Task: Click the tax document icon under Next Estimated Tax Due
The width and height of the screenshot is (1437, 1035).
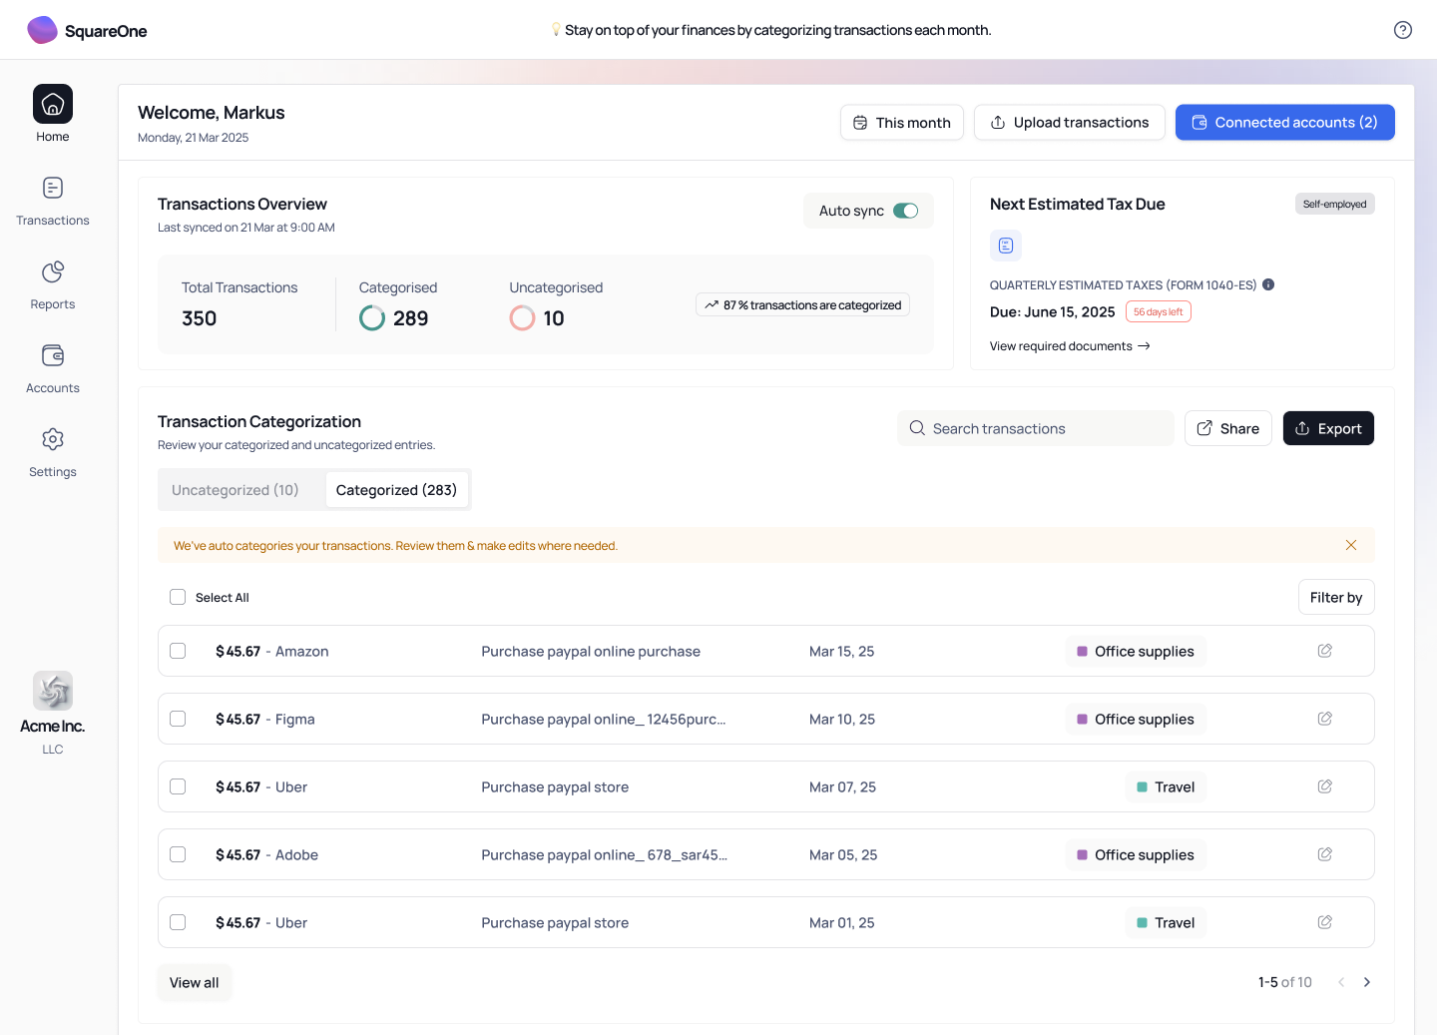Action: click(x=1006, y=246)
